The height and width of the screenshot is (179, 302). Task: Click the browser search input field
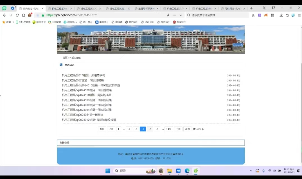217,15
